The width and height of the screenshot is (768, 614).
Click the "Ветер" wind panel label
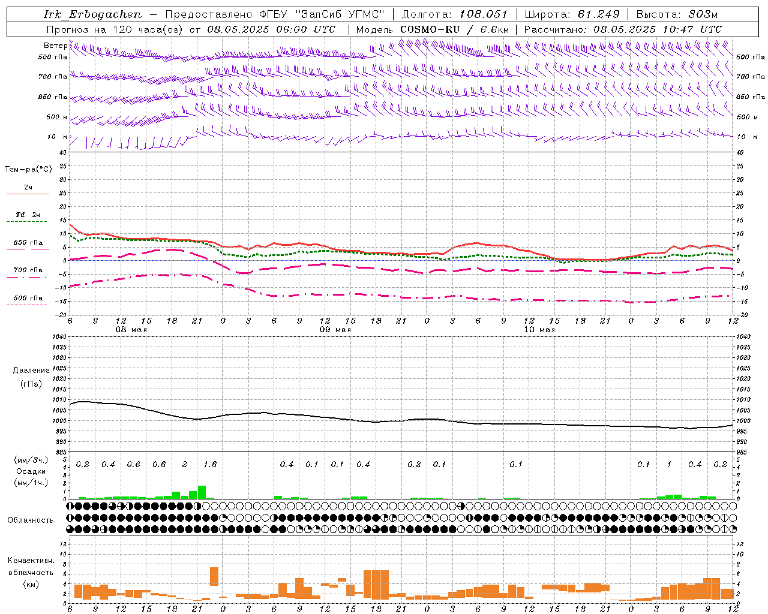55,46
